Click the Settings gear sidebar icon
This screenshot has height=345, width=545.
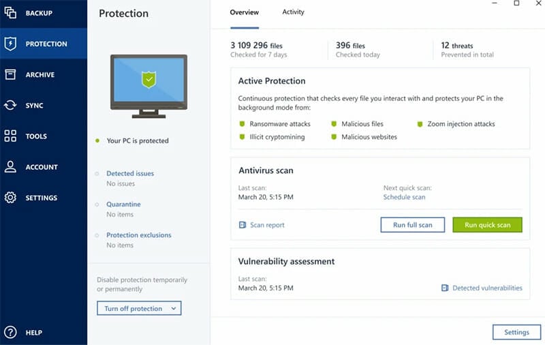point(10,198)
